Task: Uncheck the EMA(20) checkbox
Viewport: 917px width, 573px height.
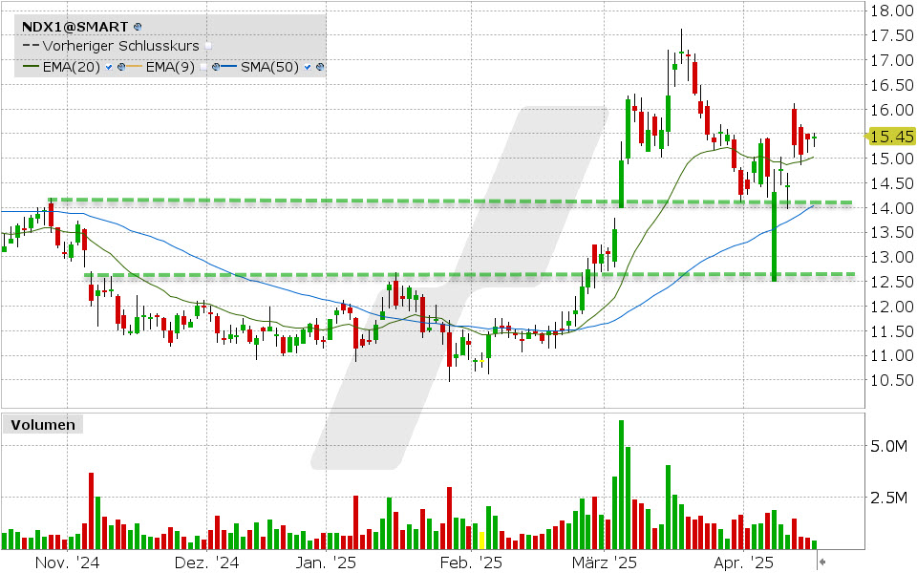Action: coord(109,67)
